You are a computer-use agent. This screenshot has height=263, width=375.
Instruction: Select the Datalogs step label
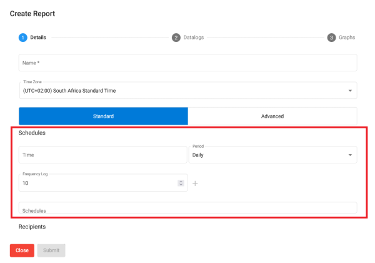pyautogui.click(x=194, y=38)
